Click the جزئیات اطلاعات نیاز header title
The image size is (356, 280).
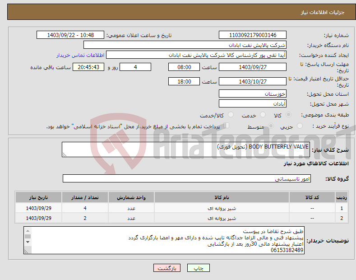coord(323,12)
